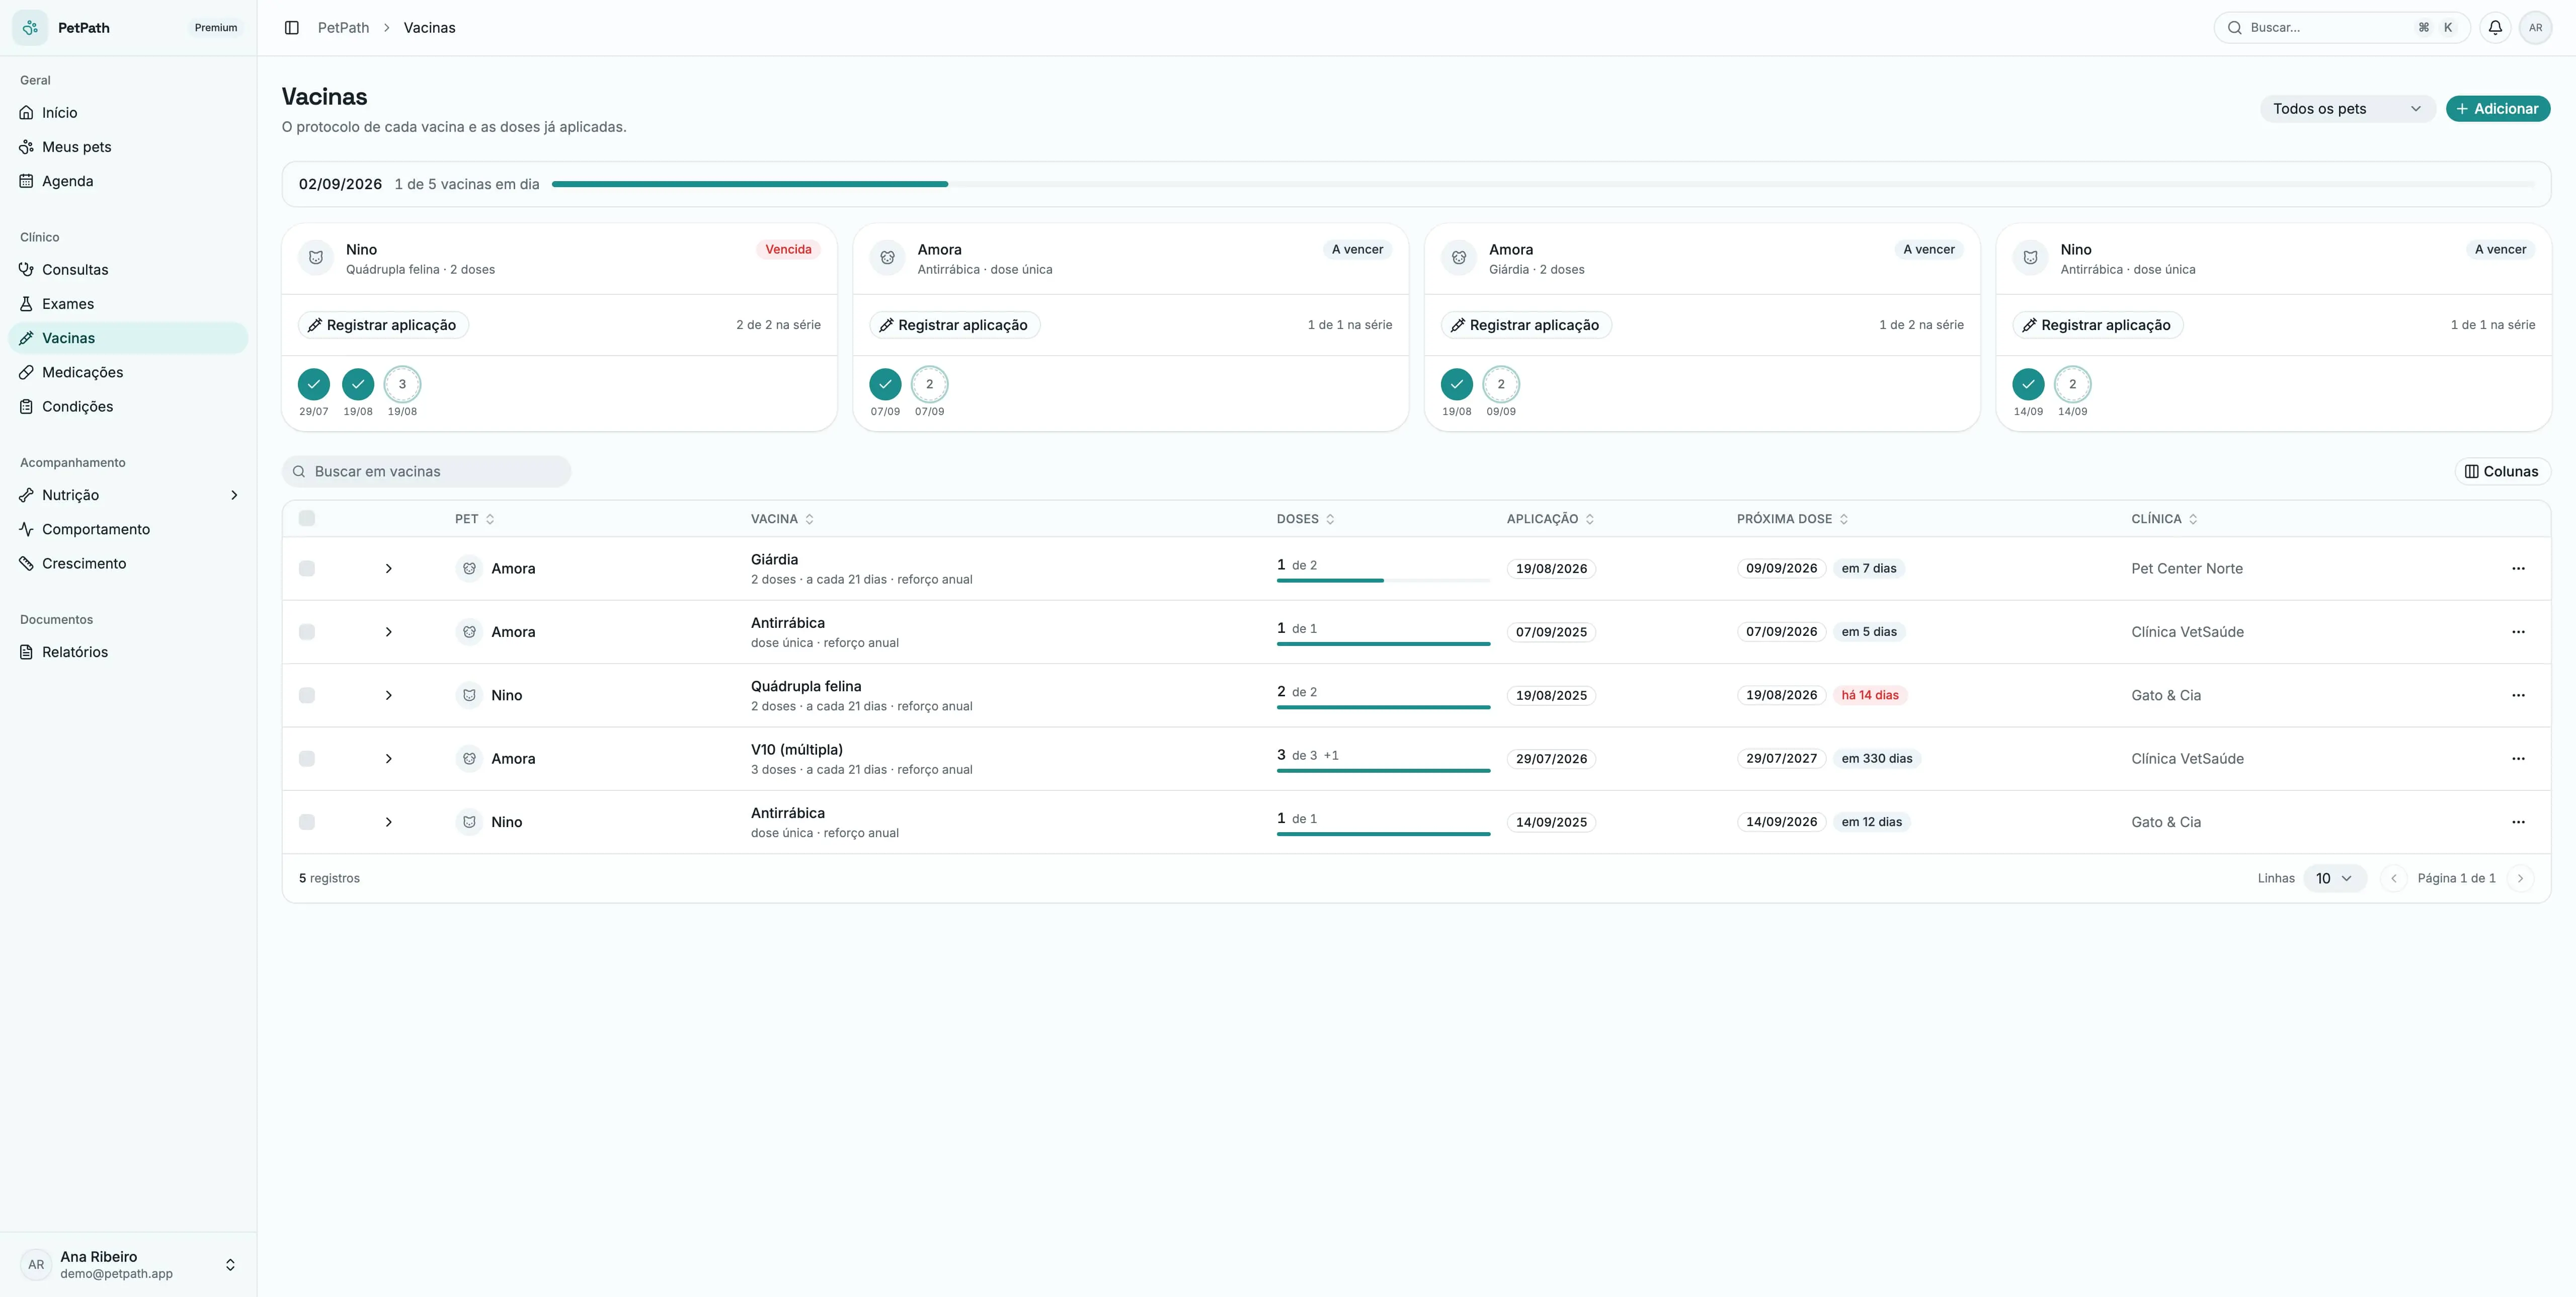Check the Amora V10 row checkbox
Image resolution: width=2576 pixels, height=1297 pixels.
coord(307,759)
